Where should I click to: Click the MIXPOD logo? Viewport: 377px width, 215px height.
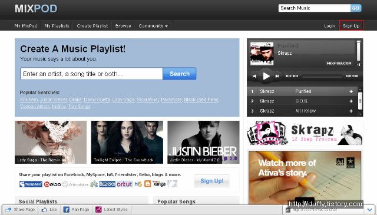coord(36,9)
